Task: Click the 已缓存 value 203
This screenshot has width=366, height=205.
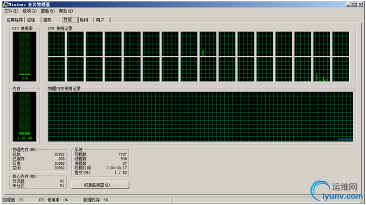Action: click(61, 159)
